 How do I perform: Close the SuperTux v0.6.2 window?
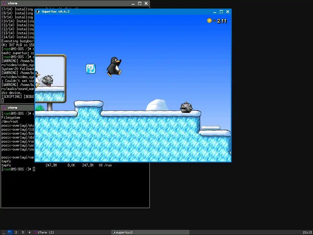click(227, 12)
